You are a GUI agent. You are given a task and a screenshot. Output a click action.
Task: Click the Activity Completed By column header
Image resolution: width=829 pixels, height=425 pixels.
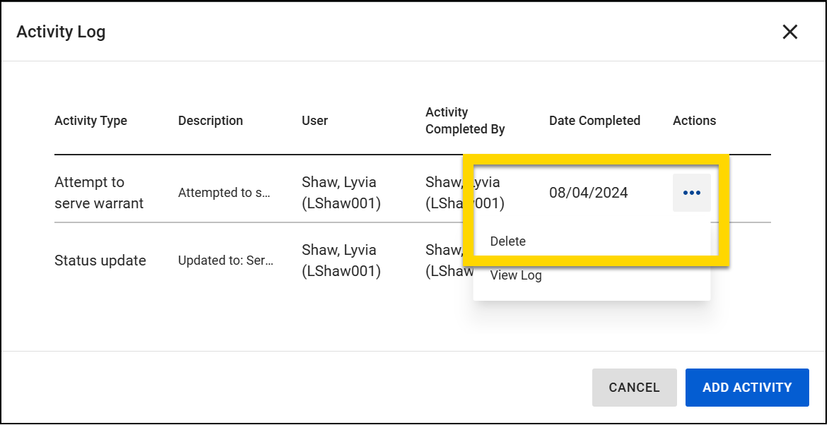464,121
